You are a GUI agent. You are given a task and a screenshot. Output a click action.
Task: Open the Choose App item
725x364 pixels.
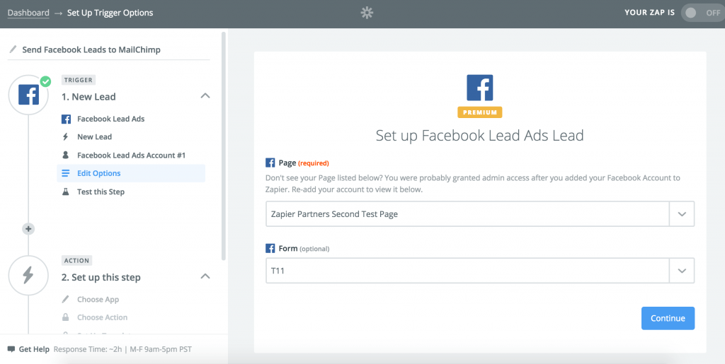pos(98,300)
